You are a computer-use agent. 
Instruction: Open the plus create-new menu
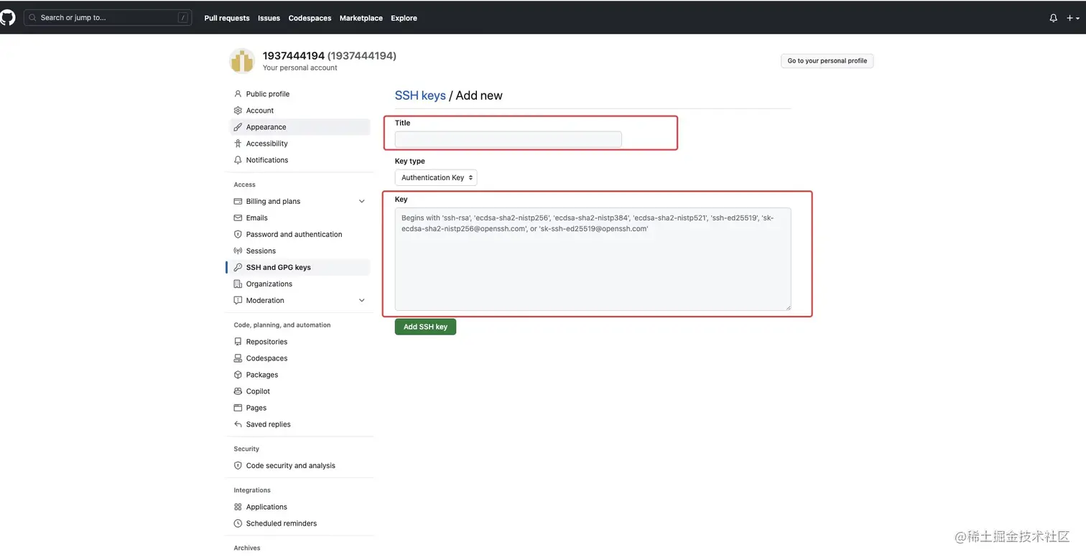click(1072, 18)
